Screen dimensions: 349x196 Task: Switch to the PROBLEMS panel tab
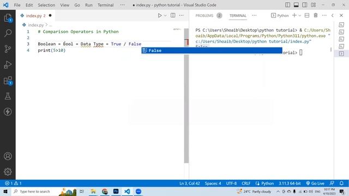[204, 16]
